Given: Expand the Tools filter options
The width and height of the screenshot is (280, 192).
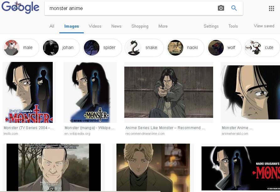Looking at the screenshot, I should (x=233, y=26).
